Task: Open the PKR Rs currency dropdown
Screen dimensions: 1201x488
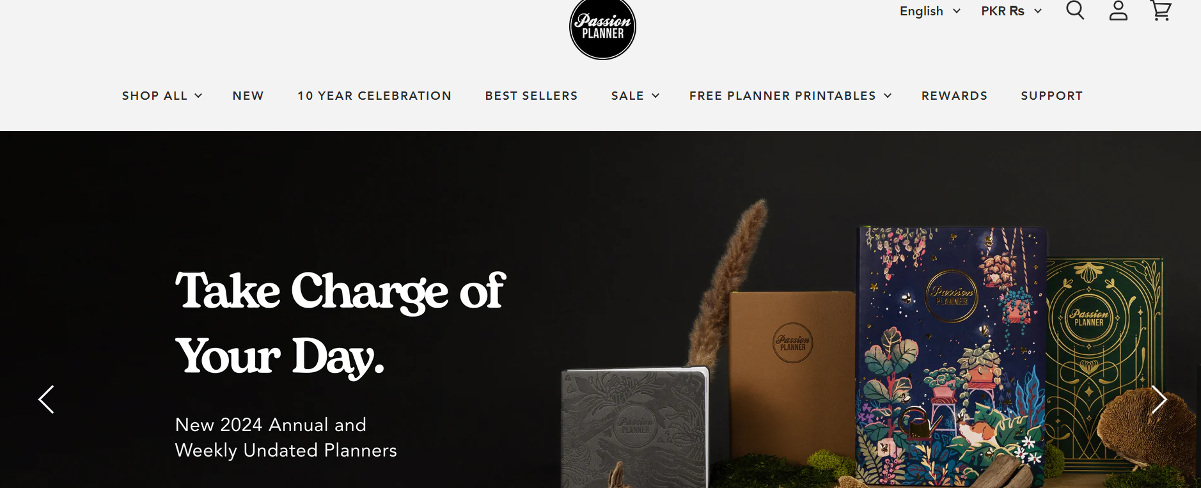Action: click(x=1012, y=11)
